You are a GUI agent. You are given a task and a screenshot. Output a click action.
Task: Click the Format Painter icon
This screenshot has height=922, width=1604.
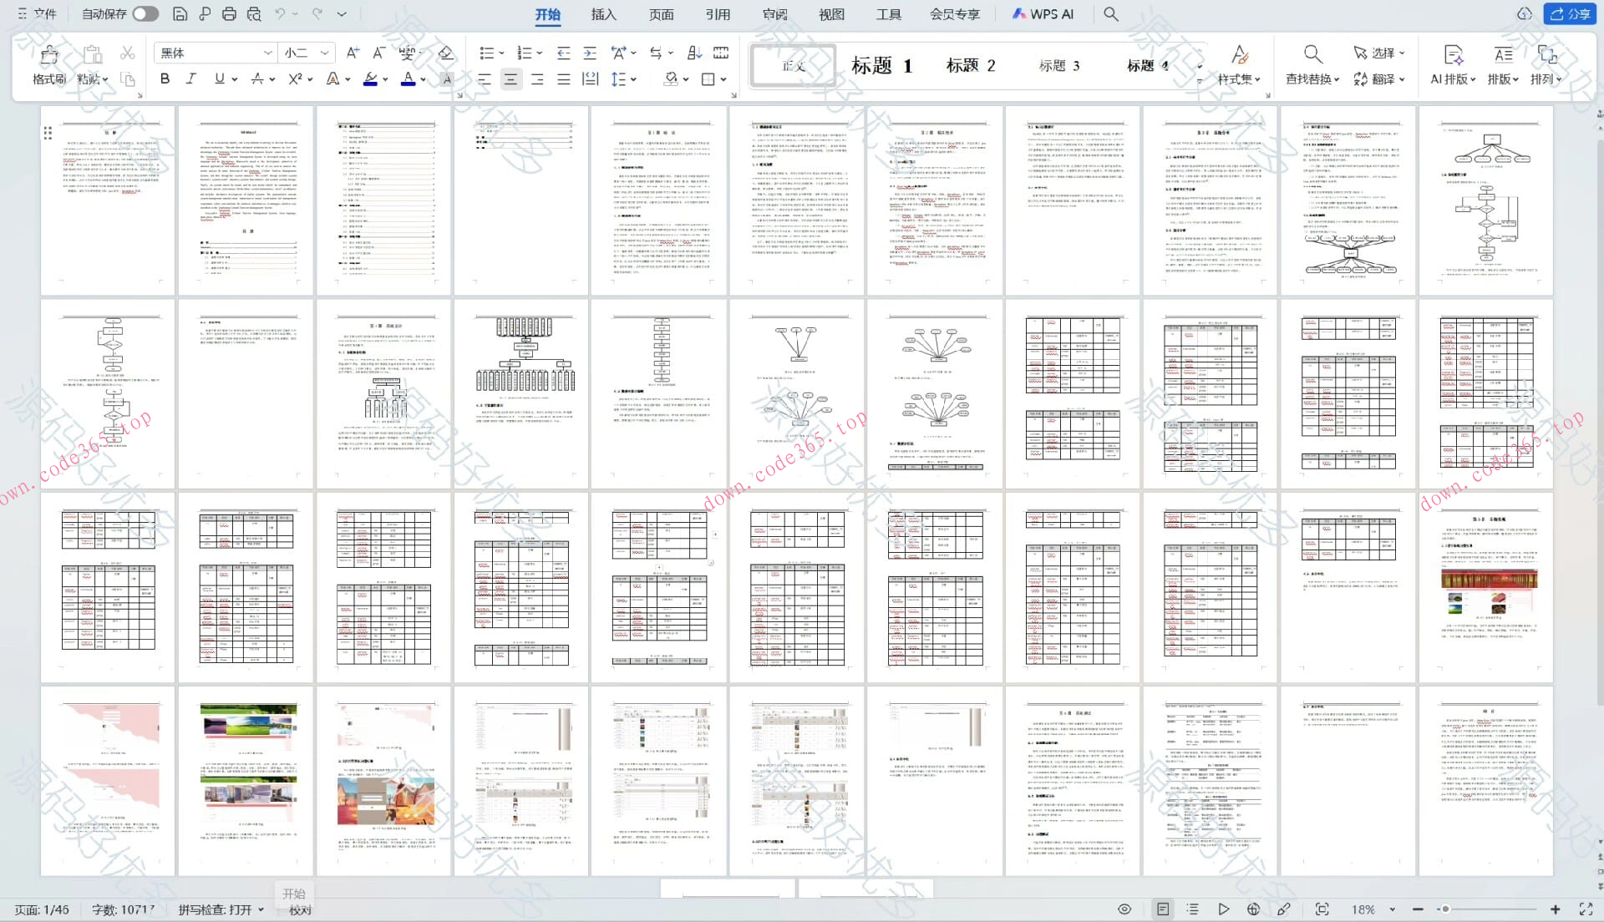point(49,55)
